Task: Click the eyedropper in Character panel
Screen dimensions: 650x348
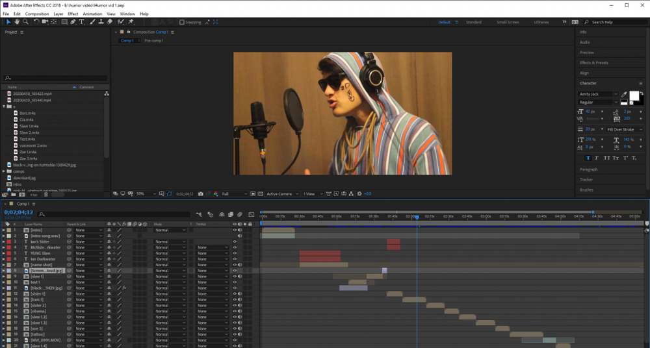Action: 625,95
